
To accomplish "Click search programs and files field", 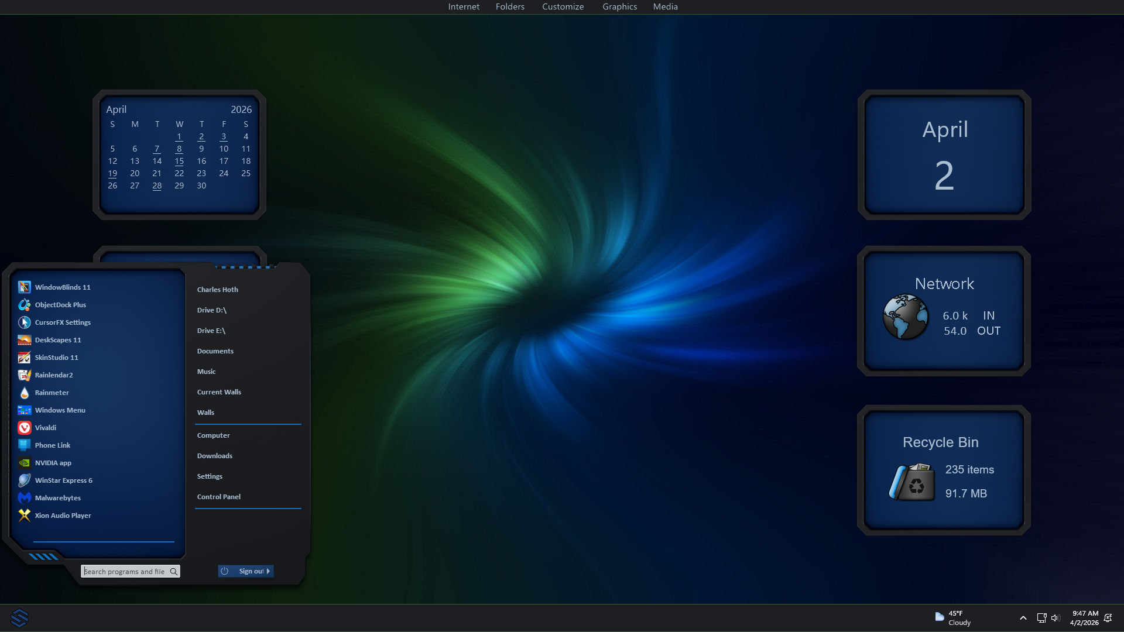I will point(125,572).
